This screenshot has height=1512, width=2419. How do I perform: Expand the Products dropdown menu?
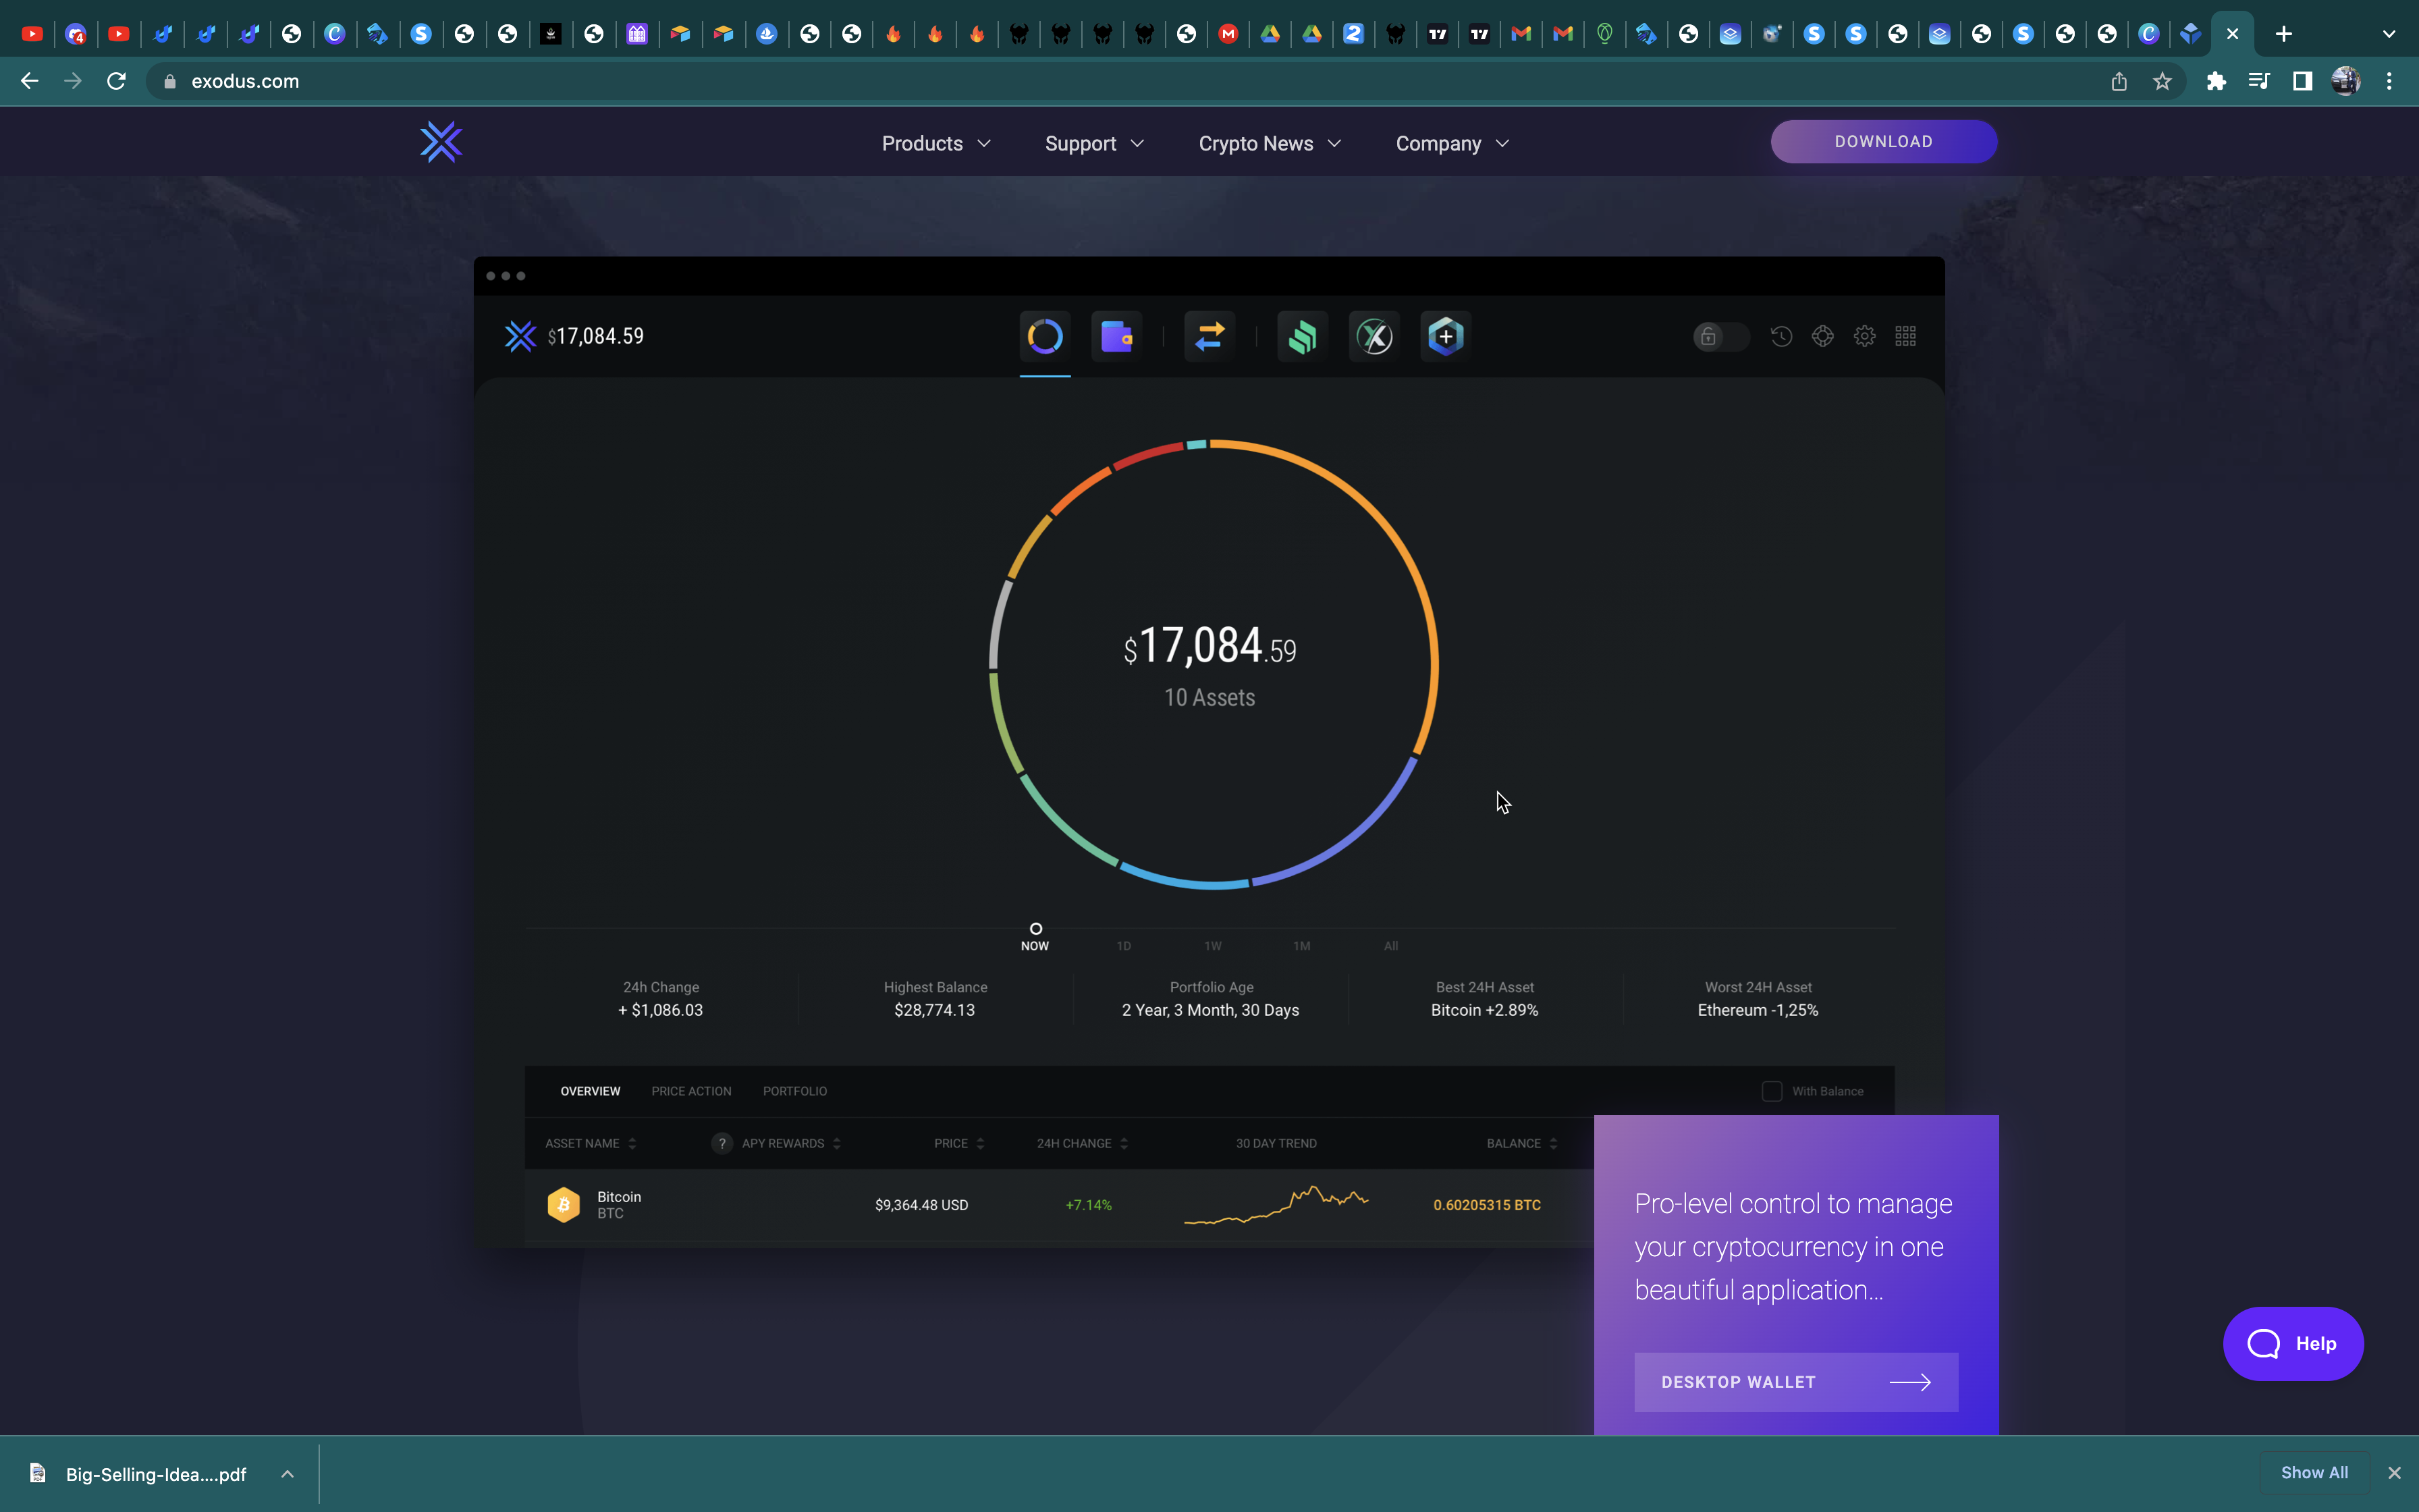(x=935, y=143)
